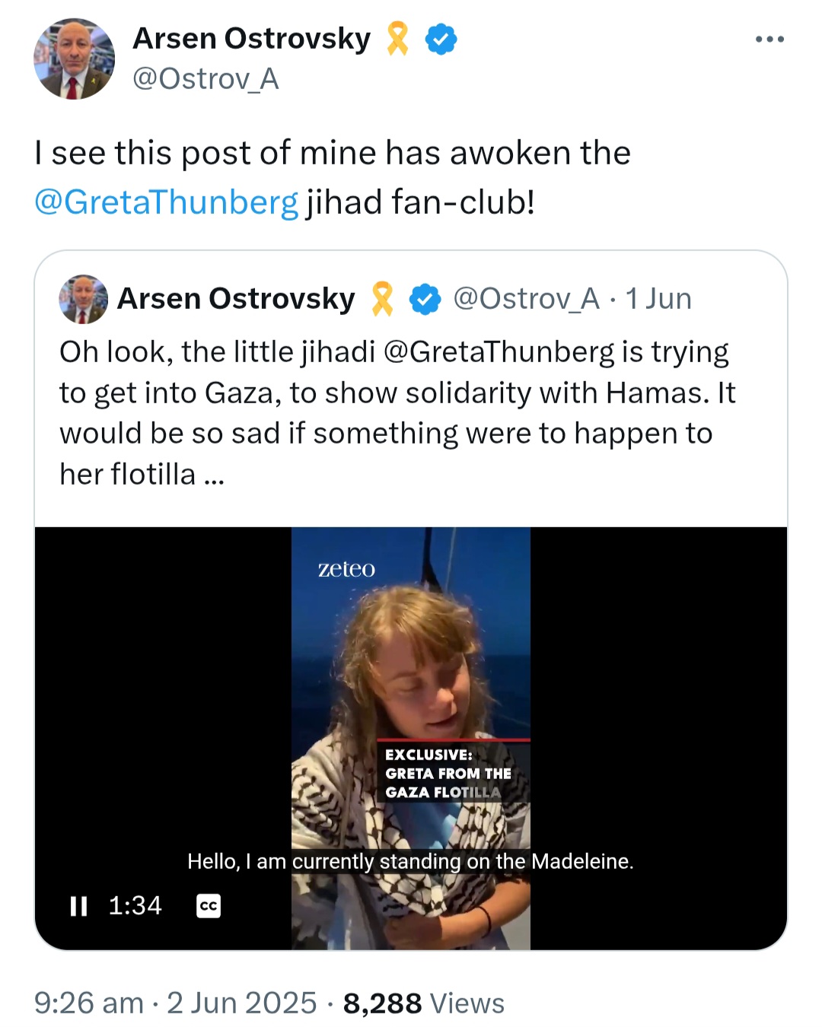This screenshot has height=1027, width=822.
Task: Click the zeteo logo on the video
Action: click(346, 569)
